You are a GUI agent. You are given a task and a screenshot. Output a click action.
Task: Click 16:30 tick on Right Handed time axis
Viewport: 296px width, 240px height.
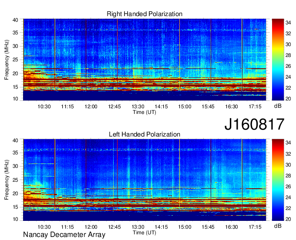[232, 107]
